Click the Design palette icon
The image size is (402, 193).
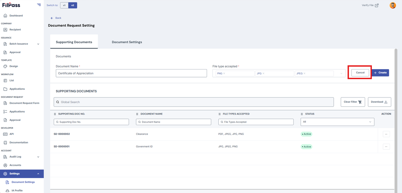pyautogui.click(x=5, y=66)
